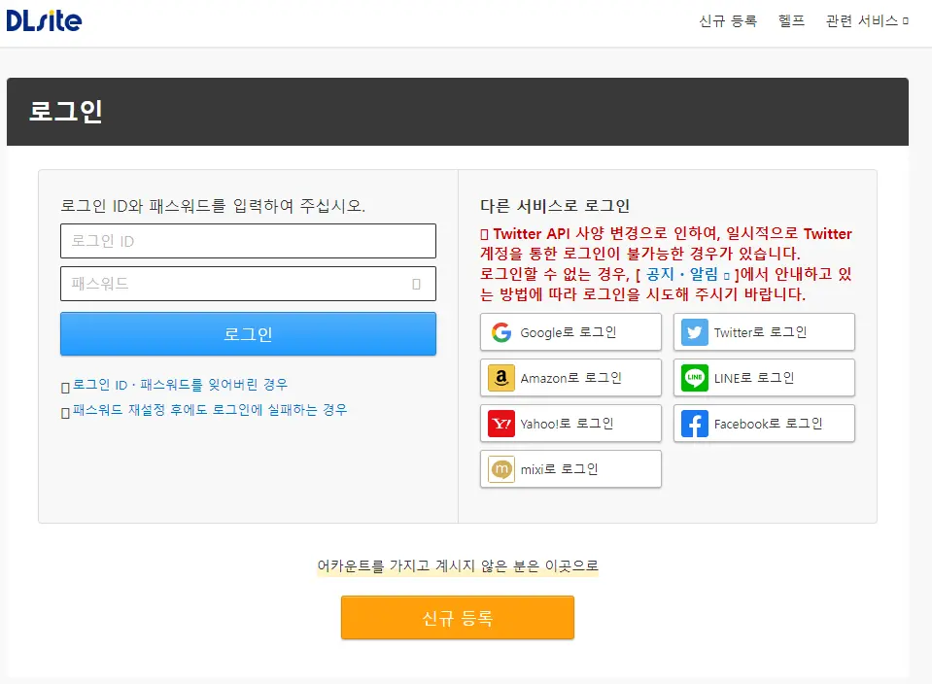
Task: Click the 어카운트를 가지고 계시지 않은 분은 text
Action: pos(428,565)
